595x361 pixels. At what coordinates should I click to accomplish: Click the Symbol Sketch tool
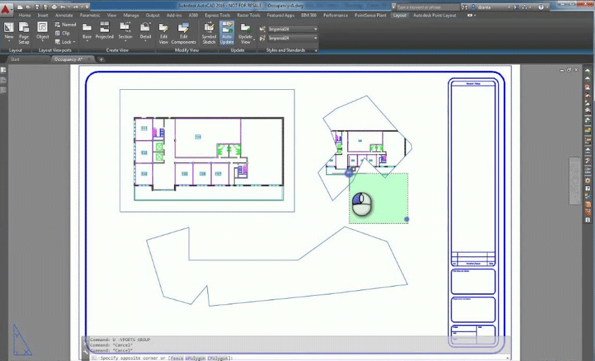tap(209, 33)
